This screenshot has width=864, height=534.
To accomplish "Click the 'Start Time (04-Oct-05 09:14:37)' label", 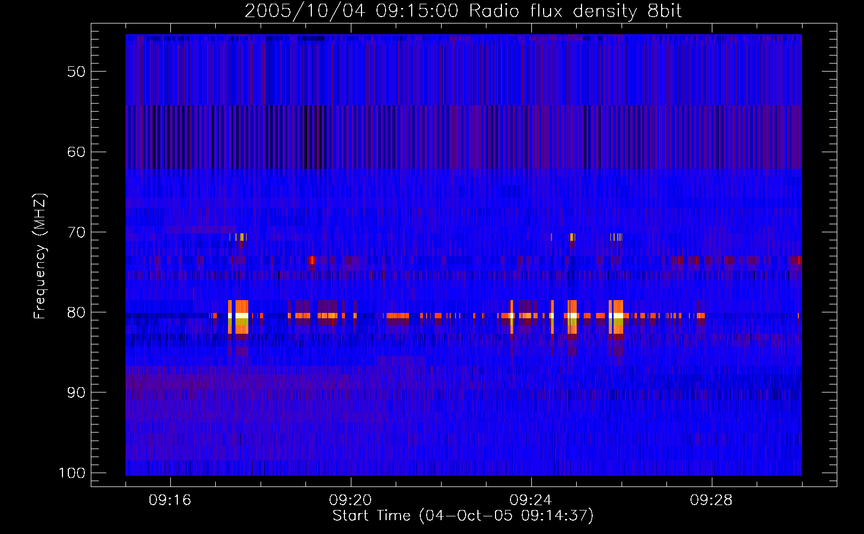I will [x=463, y=516].
